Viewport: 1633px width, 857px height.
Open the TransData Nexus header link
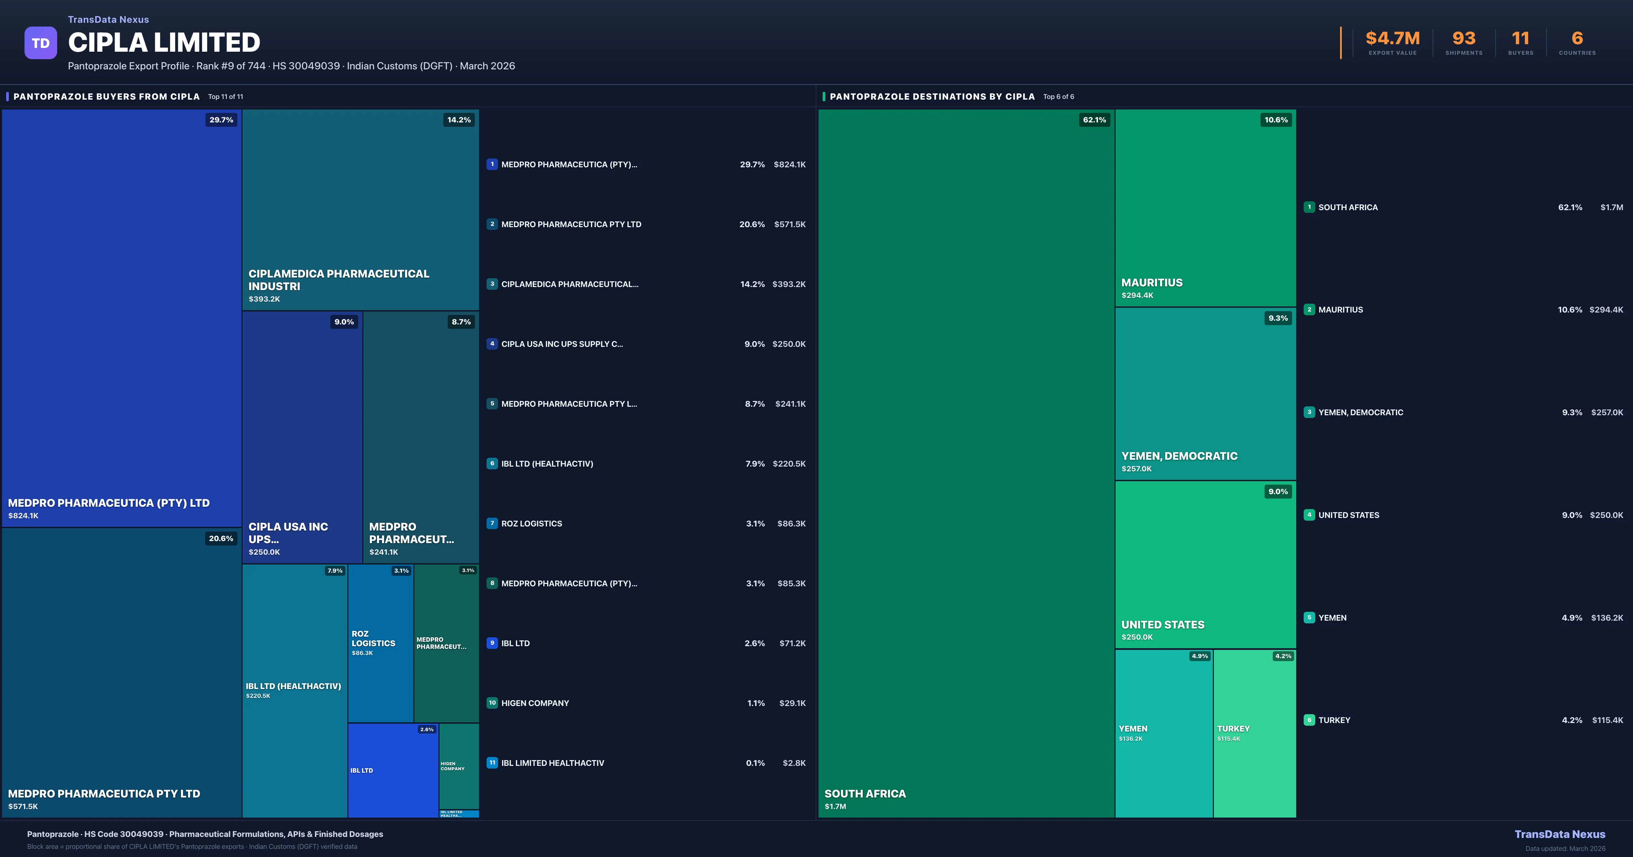pos(109,20)
